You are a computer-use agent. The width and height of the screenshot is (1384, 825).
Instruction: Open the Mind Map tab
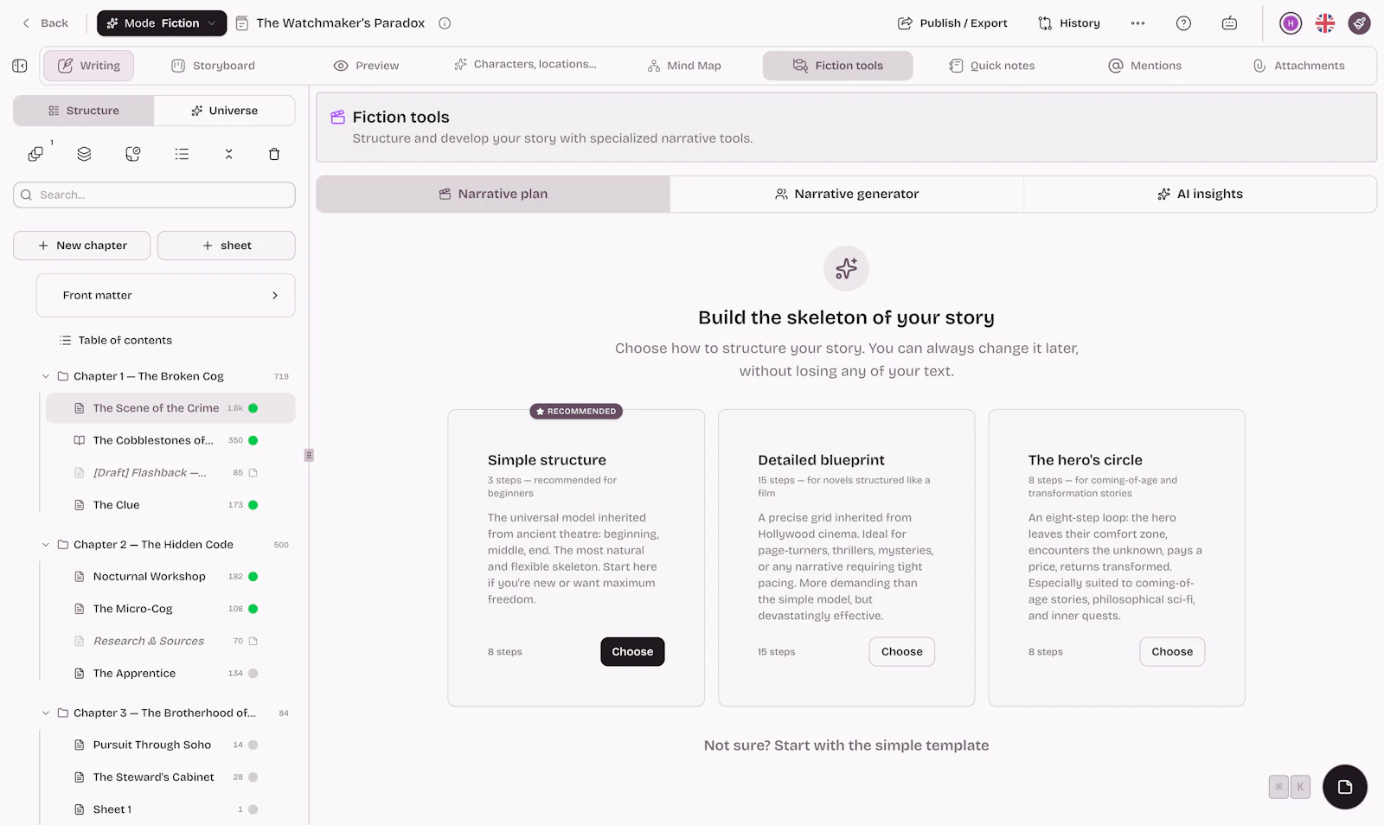684,66
